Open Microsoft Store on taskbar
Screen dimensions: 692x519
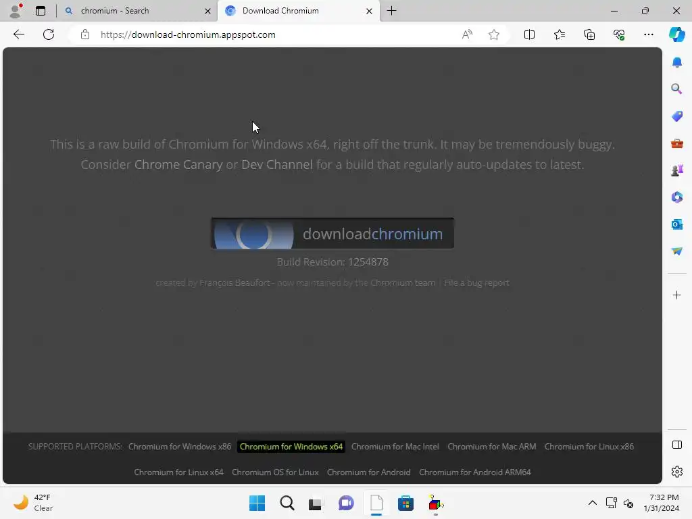(x=405, y=503)
